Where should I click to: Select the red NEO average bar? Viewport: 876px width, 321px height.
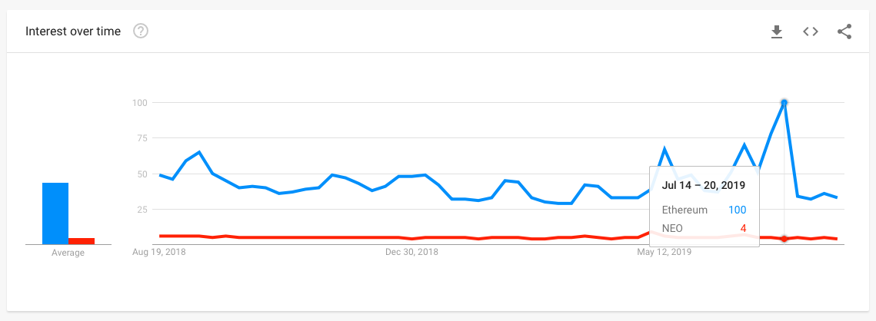click(x=82, y=241)
